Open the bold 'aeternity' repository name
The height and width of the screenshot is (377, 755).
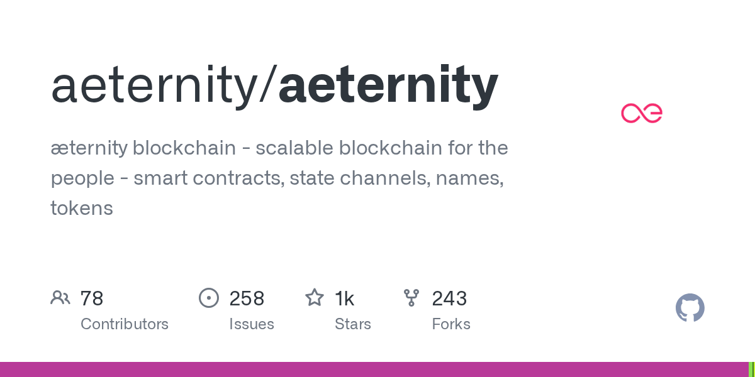(x=388, y=85)
